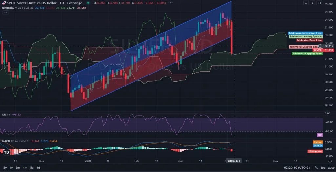Select the 5d date range
336x172 pixels.
point(32,168)
